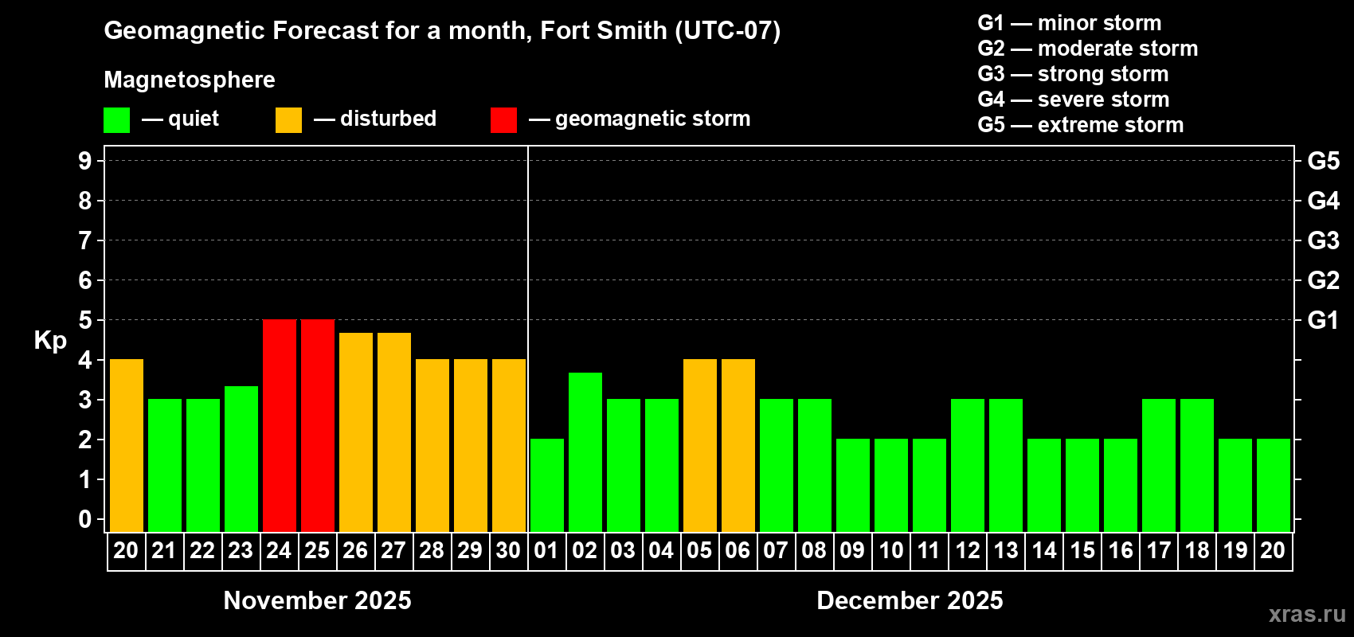Click the red geomagnetic storm legend swatch
The height and width of the screenshot is (637, 1354).
pyautogui.click(x=503, y=120)
